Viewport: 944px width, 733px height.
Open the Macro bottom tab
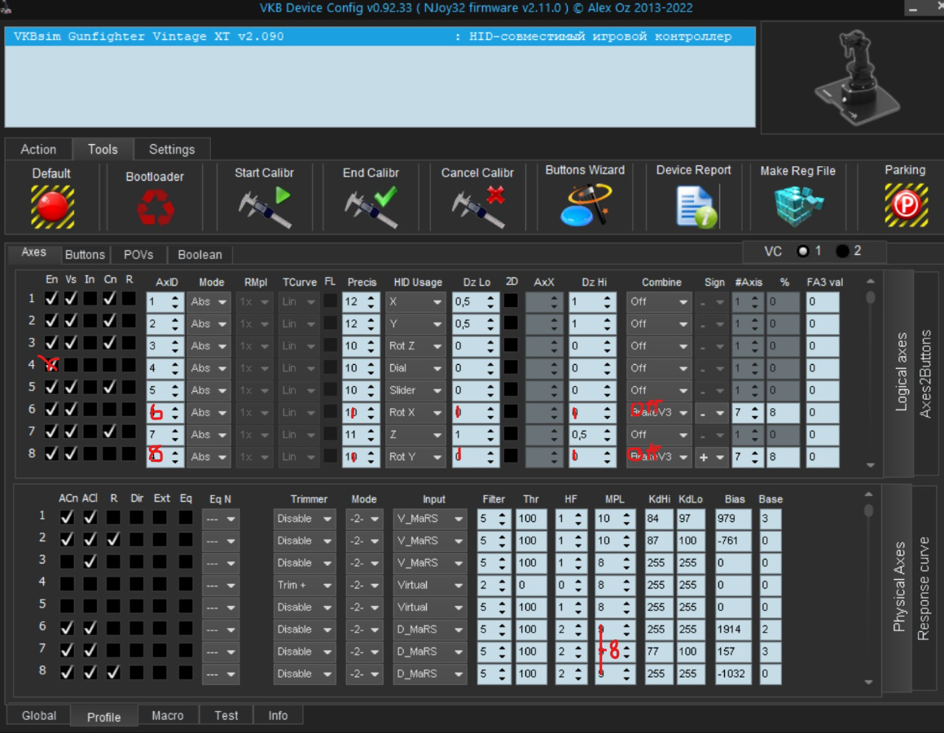167,716
